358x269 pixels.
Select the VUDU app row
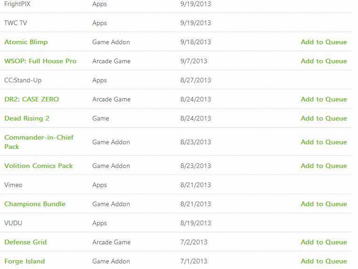click(x=176, y=223)
